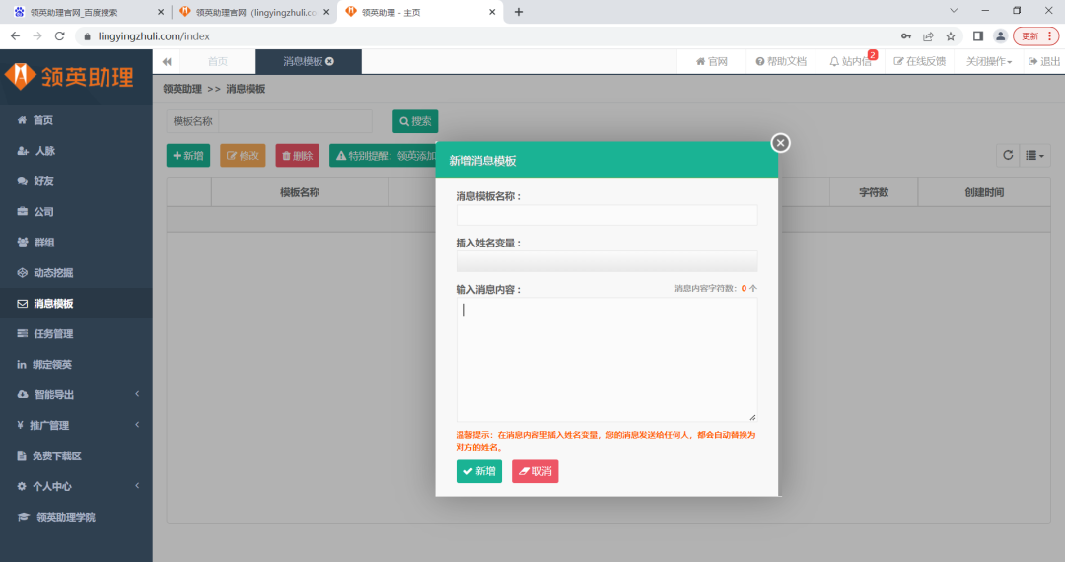Close the 新增消息模板 dialog with X icon
Viewport: 1065px width, 562px height.
pos(780,143)
